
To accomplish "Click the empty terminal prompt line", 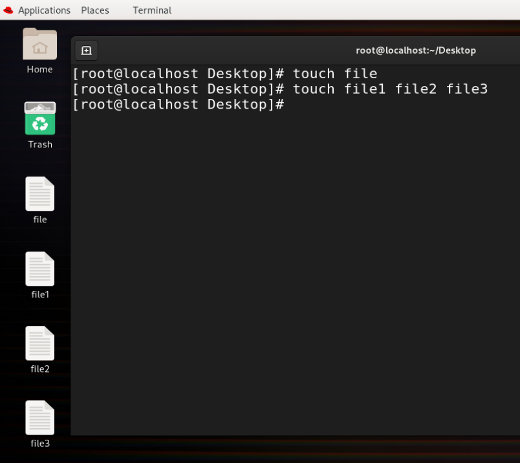I will click(x=179, y=105).
